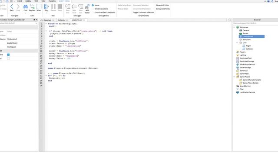
Task: Select On All Exceptions option
Action: click(101, 9)
